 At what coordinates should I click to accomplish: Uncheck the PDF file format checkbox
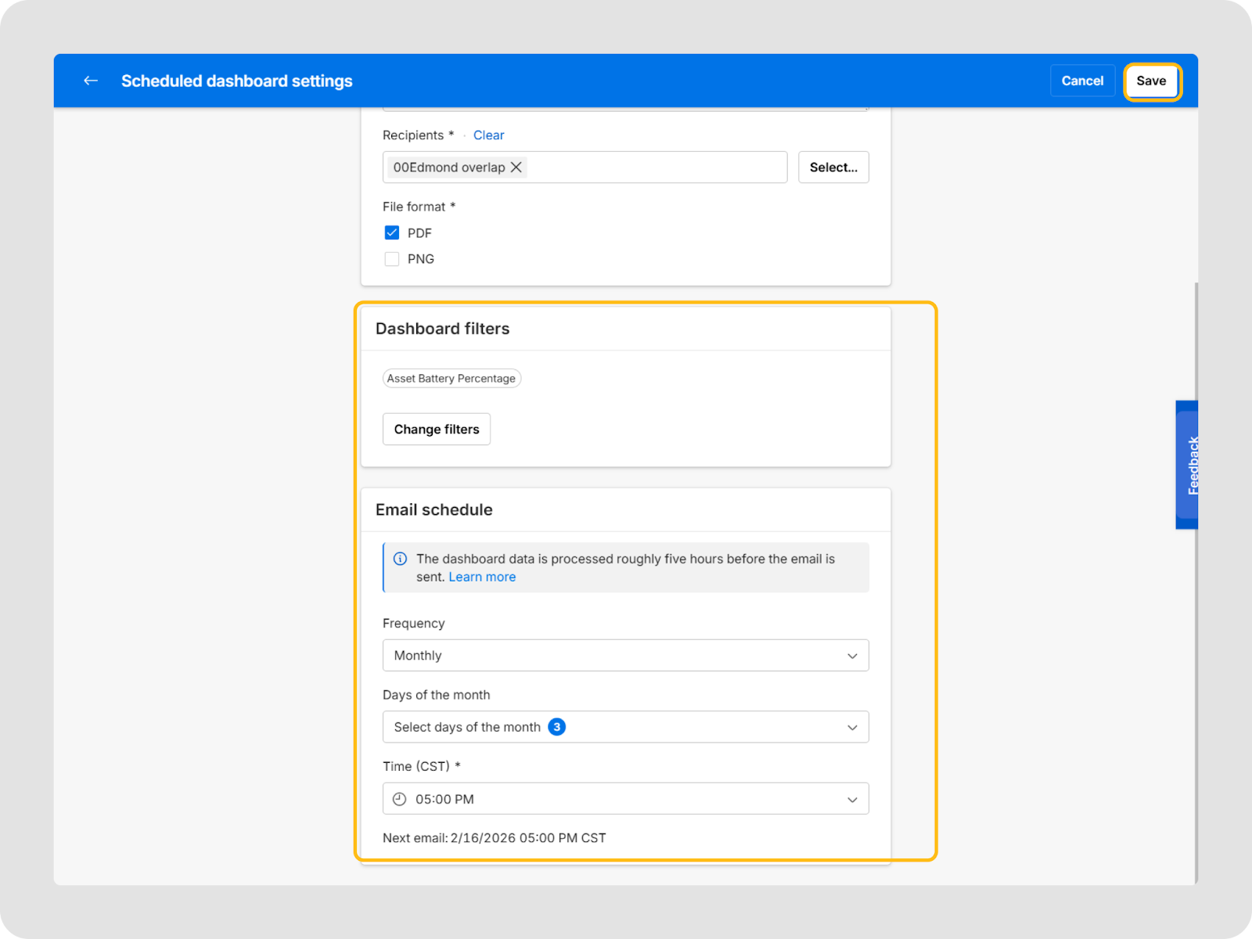(x=392, y=233)
